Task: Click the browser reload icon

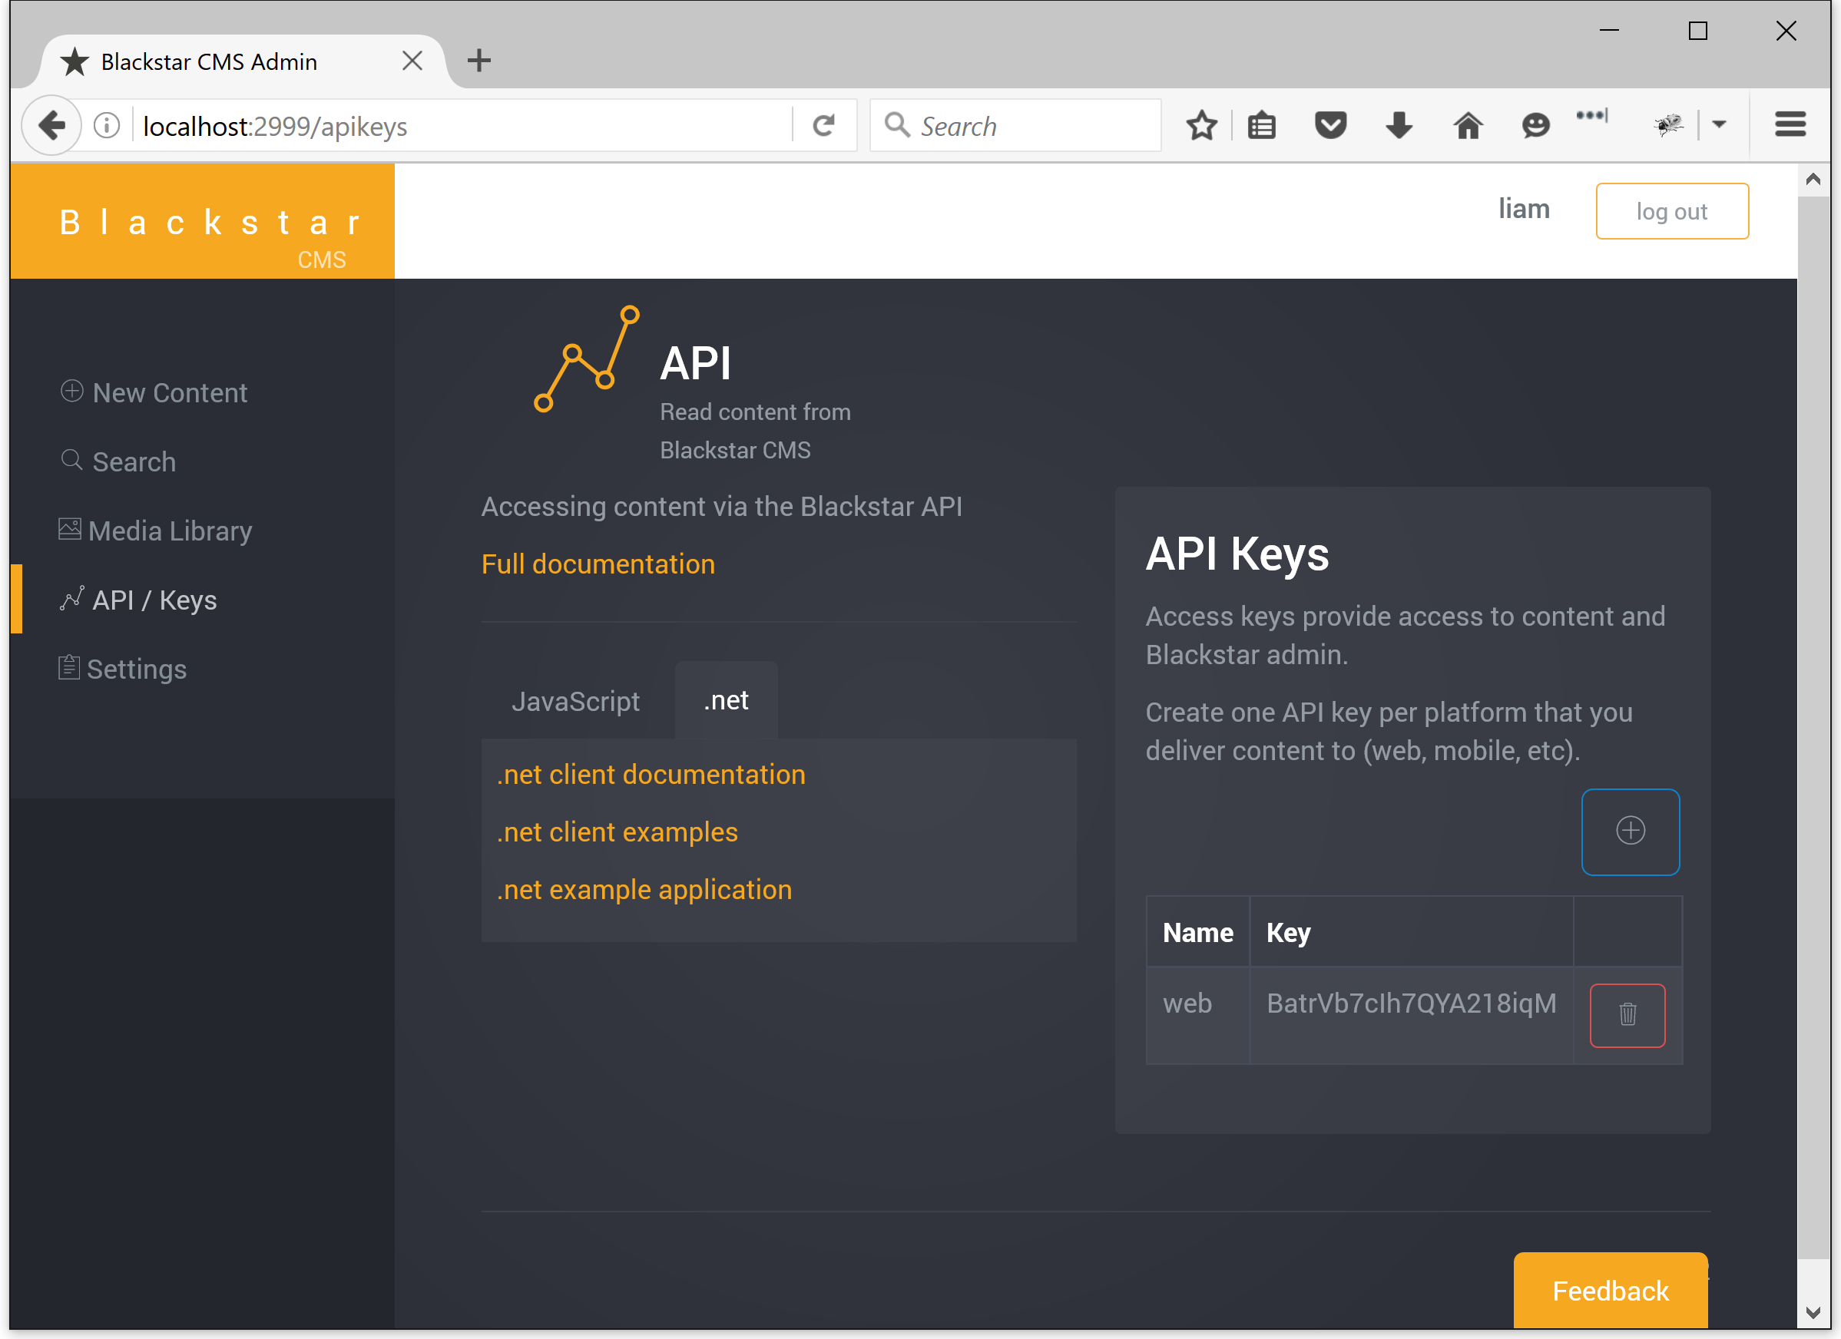Action: coord(823,126)
